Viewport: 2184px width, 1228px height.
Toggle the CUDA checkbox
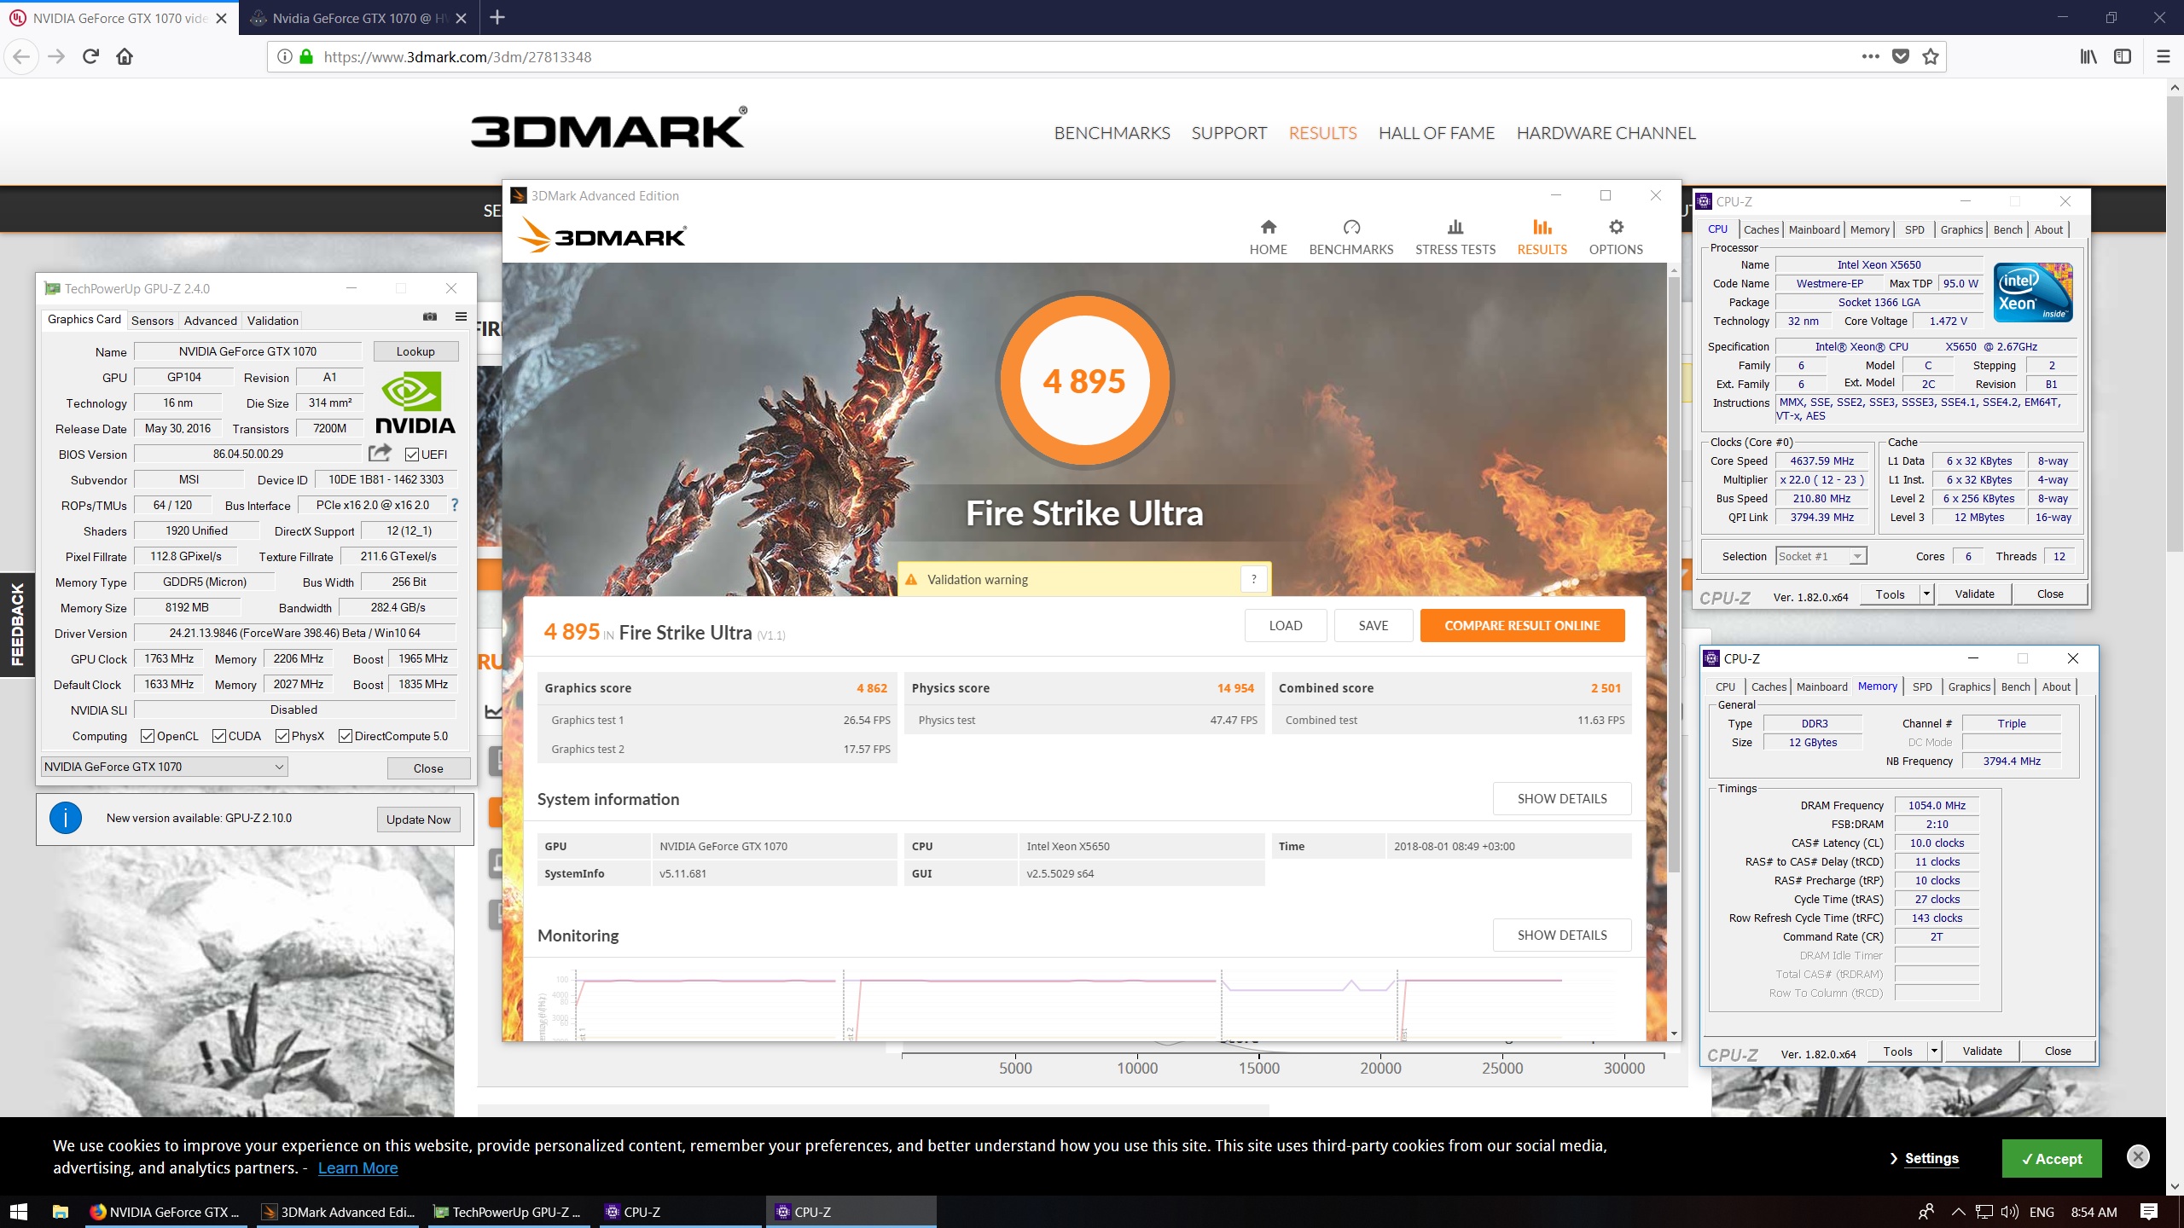(219, 736)
